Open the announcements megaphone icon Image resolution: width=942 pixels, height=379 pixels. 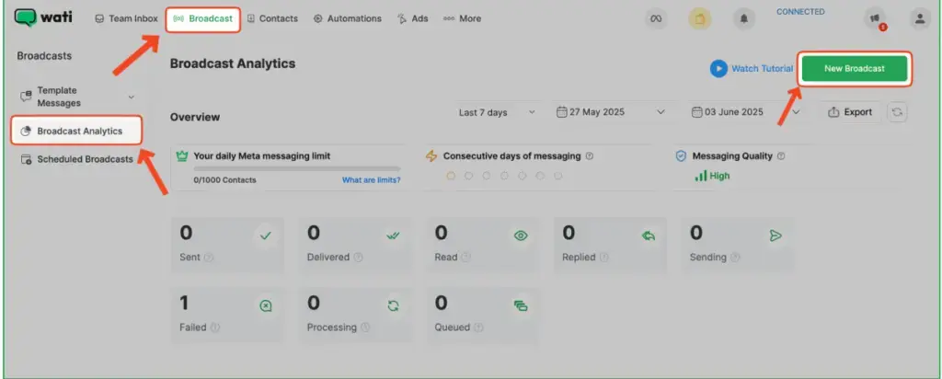coord(875,19)
